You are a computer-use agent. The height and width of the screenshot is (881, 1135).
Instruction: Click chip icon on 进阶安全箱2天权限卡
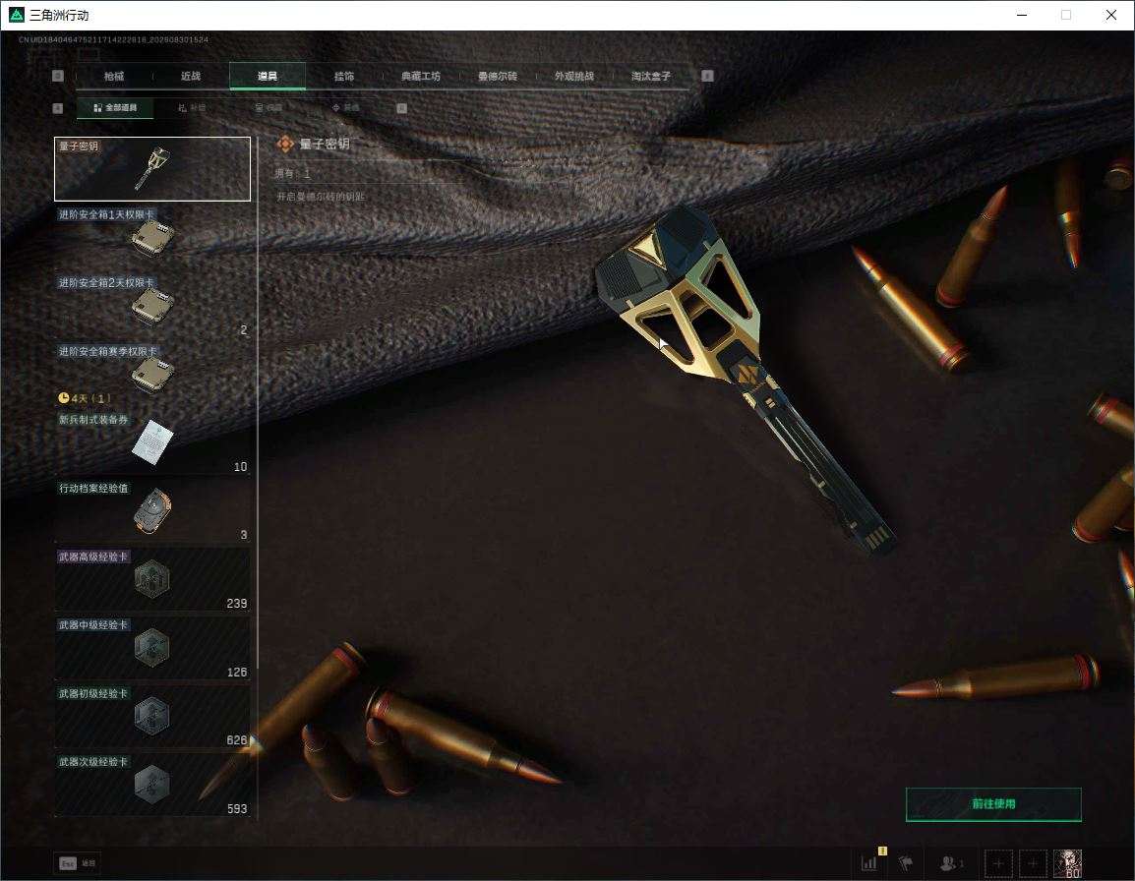152,307
